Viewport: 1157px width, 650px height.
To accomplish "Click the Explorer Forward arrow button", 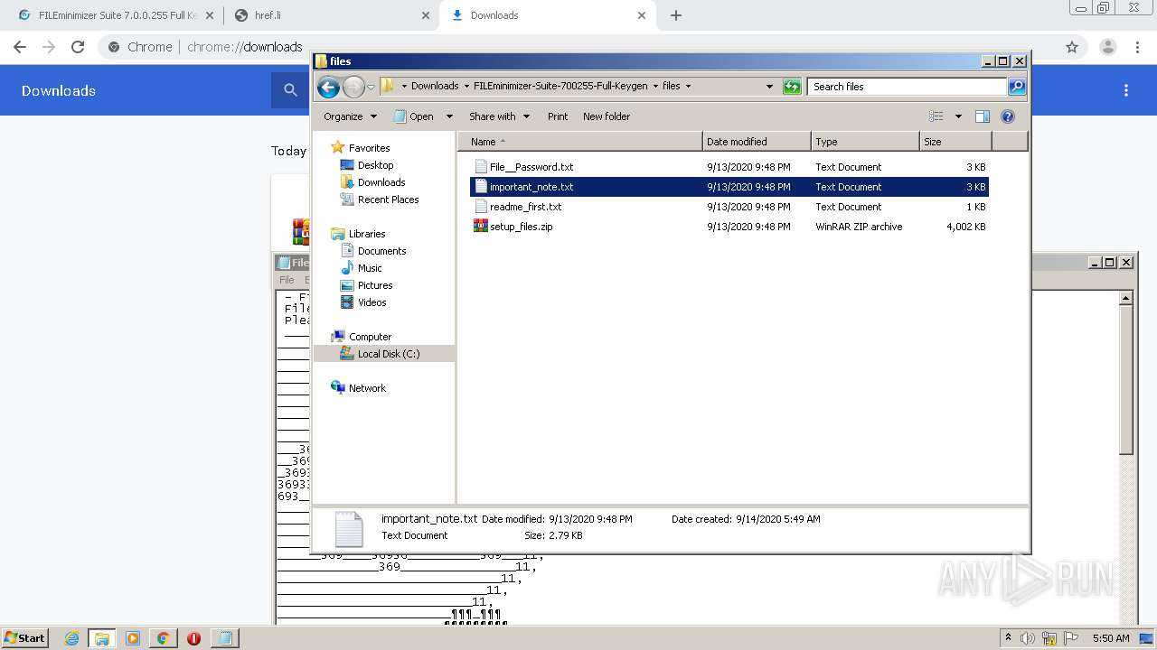I will click(353, 87).
